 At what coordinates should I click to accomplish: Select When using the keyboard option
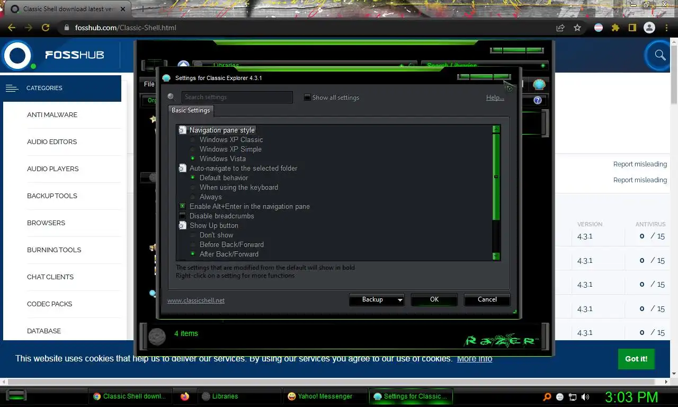(238, 187)
